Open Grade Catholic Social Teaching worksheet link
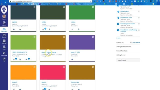This screenshot has height=90, width=160. [x=128, y=31]
